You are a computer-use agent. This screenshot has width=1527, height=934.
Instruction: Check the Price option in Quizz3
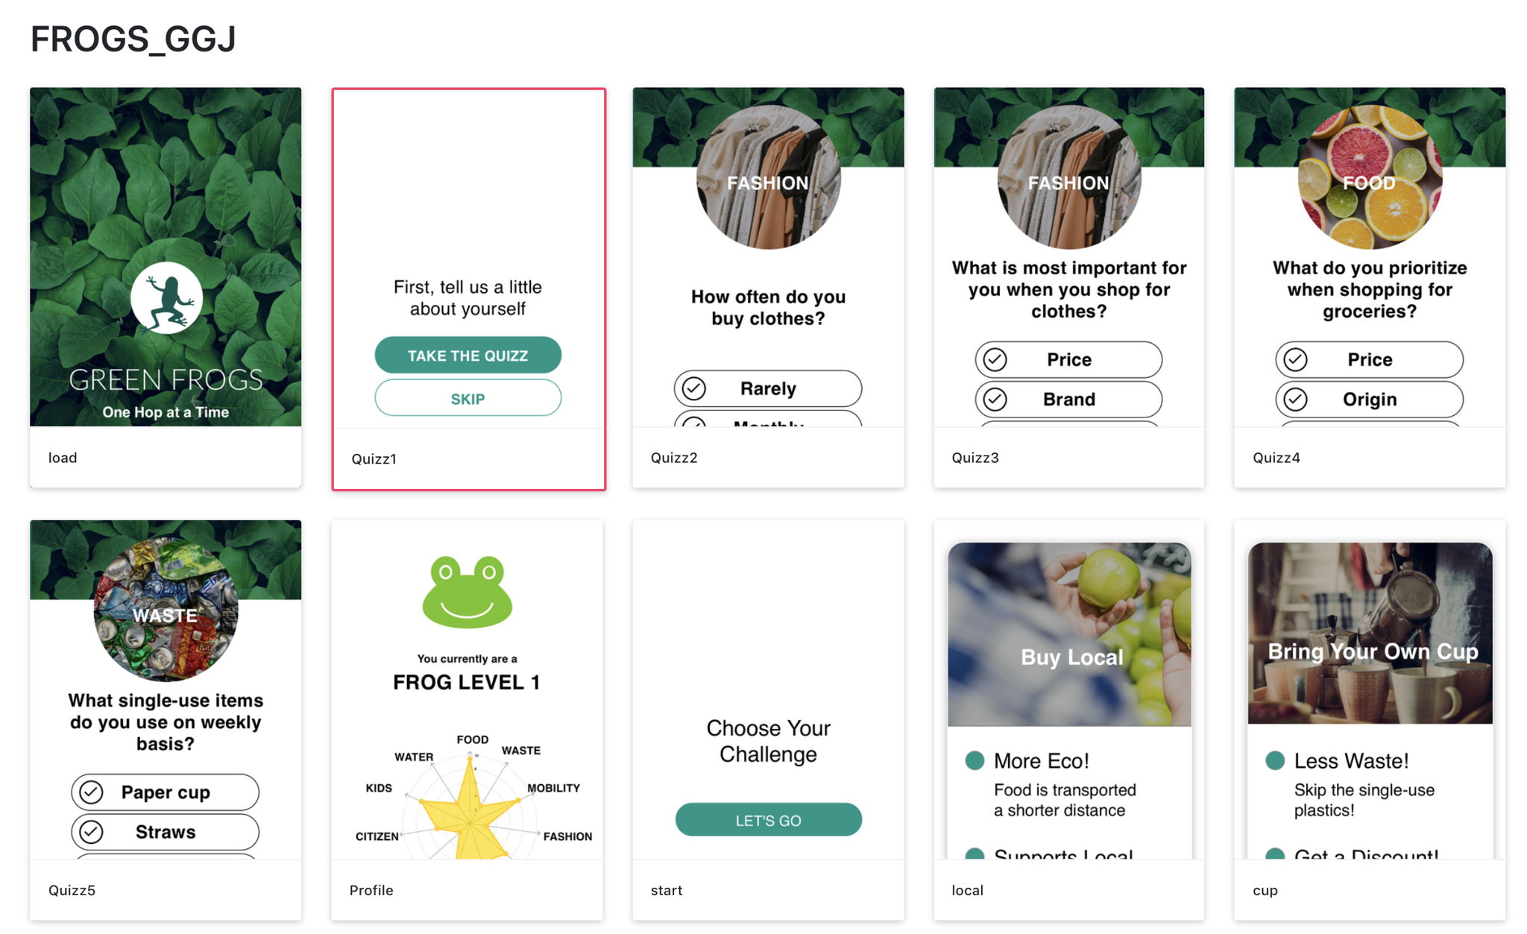[1068, 359]
